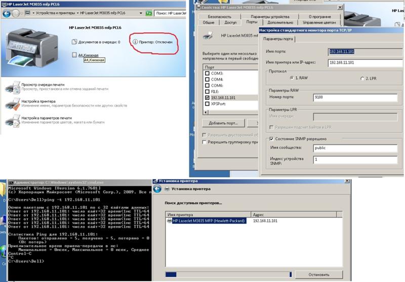Switch to 'Общие' tab
Viewport: 405px width, 282px height.
[x=209, y=22]
